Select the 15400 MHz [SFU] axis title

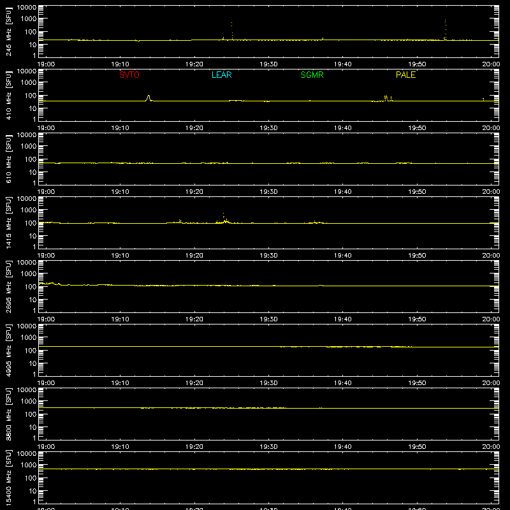click(x=8, y=478)
